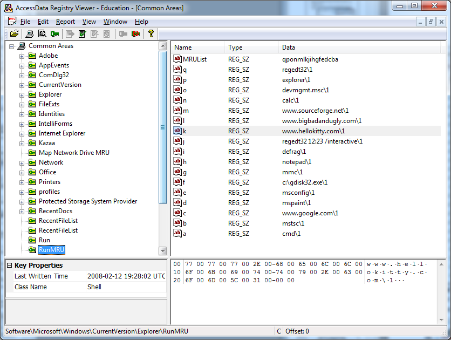Viewport: 451px width, 340px height.
Task: Click the Class Name value Shell
Action: click(x=94, y=287)
